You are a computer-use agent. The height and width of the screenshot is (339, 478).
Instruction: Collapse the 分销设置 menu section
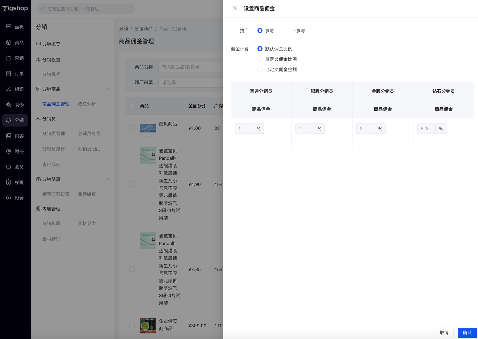tap(108, 60)
